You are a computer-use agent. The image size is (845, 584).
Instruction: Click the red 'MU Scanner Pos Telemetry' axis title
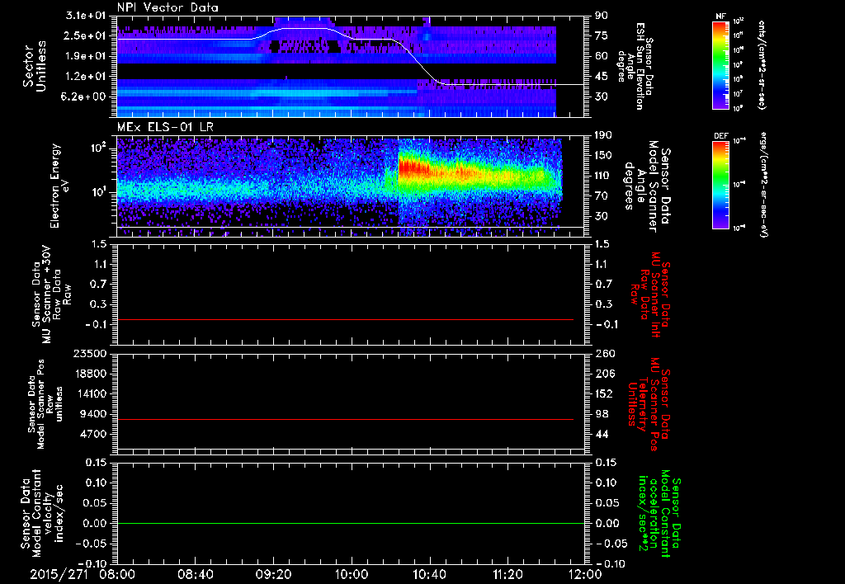(649, 404)
